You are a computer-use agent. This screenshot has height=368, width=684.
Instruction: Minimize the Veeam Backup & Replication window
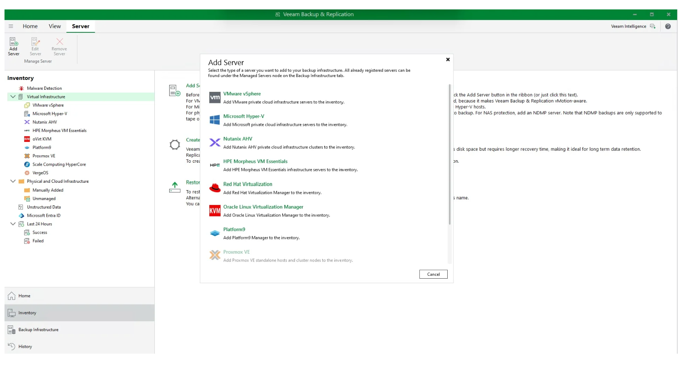(x=635, y=14)
